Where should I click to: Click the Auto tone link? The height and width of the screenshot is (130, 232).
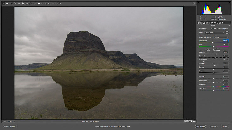click(208, 50)
